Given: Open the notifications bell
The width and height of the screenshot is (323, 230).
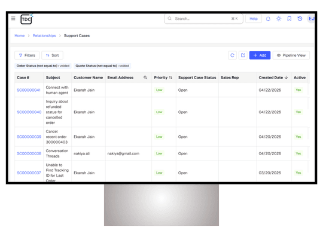Looking at the screenshot, I should click(268, 19).
